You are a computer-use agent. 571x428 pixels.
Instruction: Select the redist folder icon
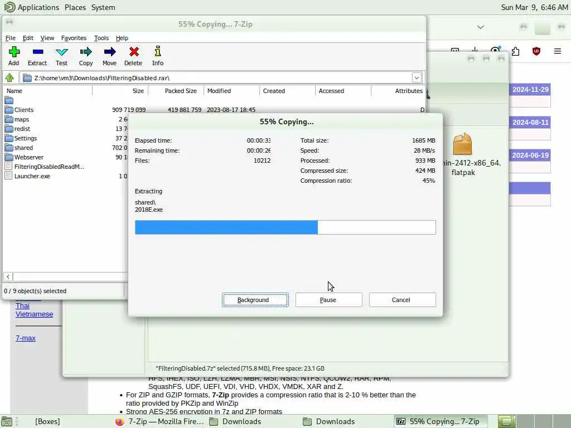click(x=9, y=129)
